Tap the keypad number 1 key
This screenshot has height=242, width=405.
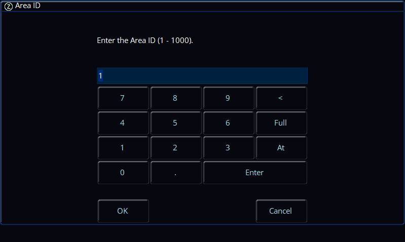pos(123,147)
